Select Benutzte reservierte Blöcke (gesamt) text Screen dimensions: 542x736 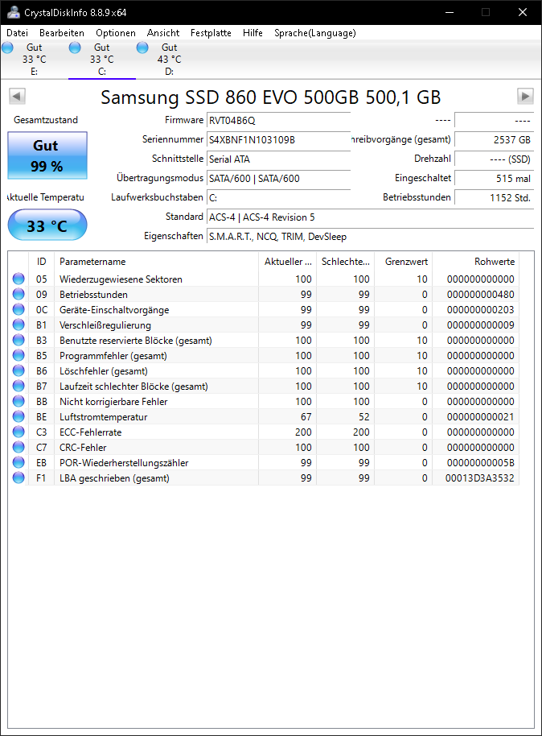(x=135, y=341)
